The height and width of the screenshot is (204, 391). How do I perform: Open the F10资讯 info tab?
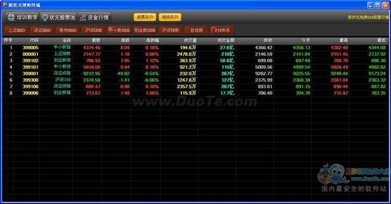[222, 30]
